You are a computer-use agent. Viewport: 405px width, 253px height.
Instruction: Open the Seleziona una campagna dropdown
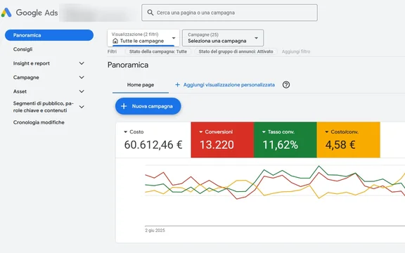(x=223, y=38)
